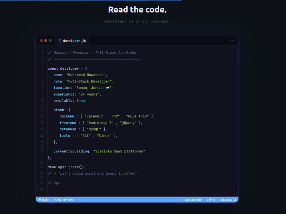Click the 'Read the code.' heading
The width and height of the screenshot is (286, 214).
pos(137,9)
